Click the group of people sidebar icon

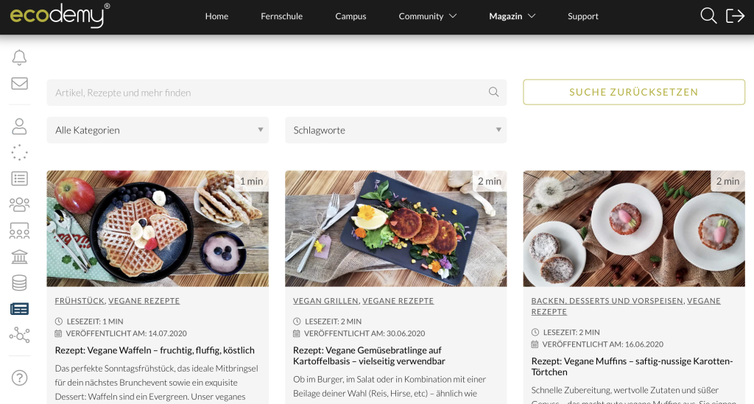[x=19, y=204]
